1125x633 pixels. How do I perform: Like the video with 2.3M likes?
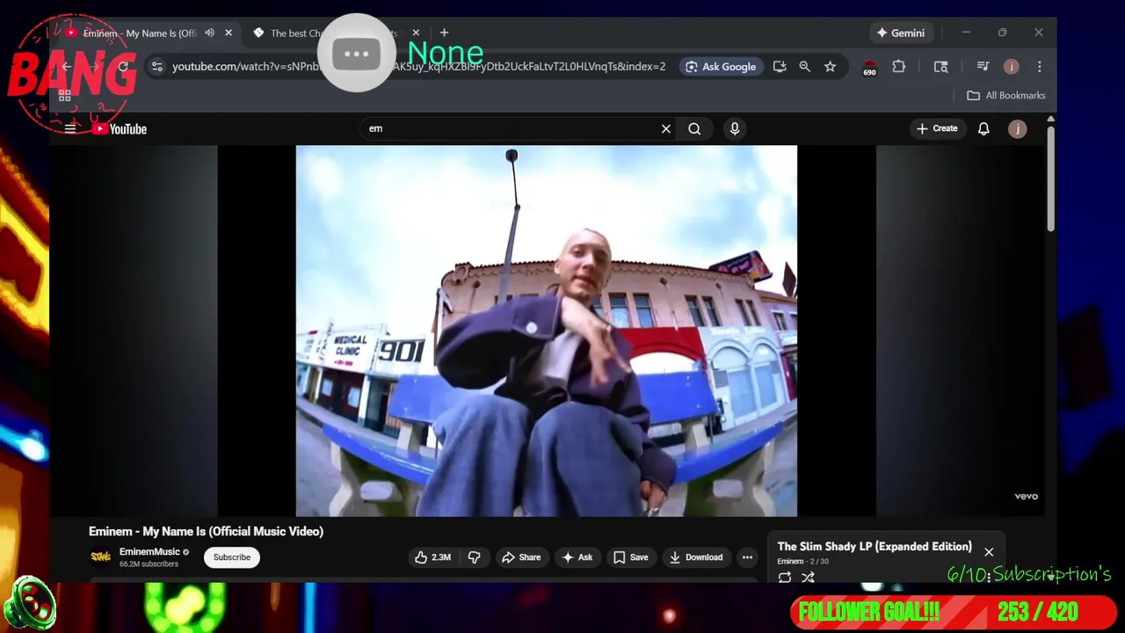(433, 557)
